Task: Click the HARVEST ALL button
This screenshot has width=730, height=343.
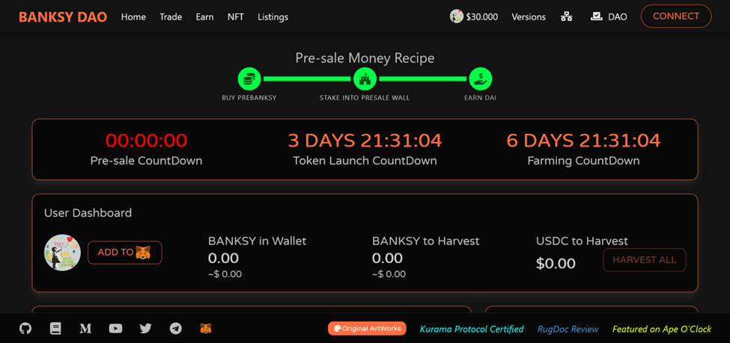Action: click(645, 260)
